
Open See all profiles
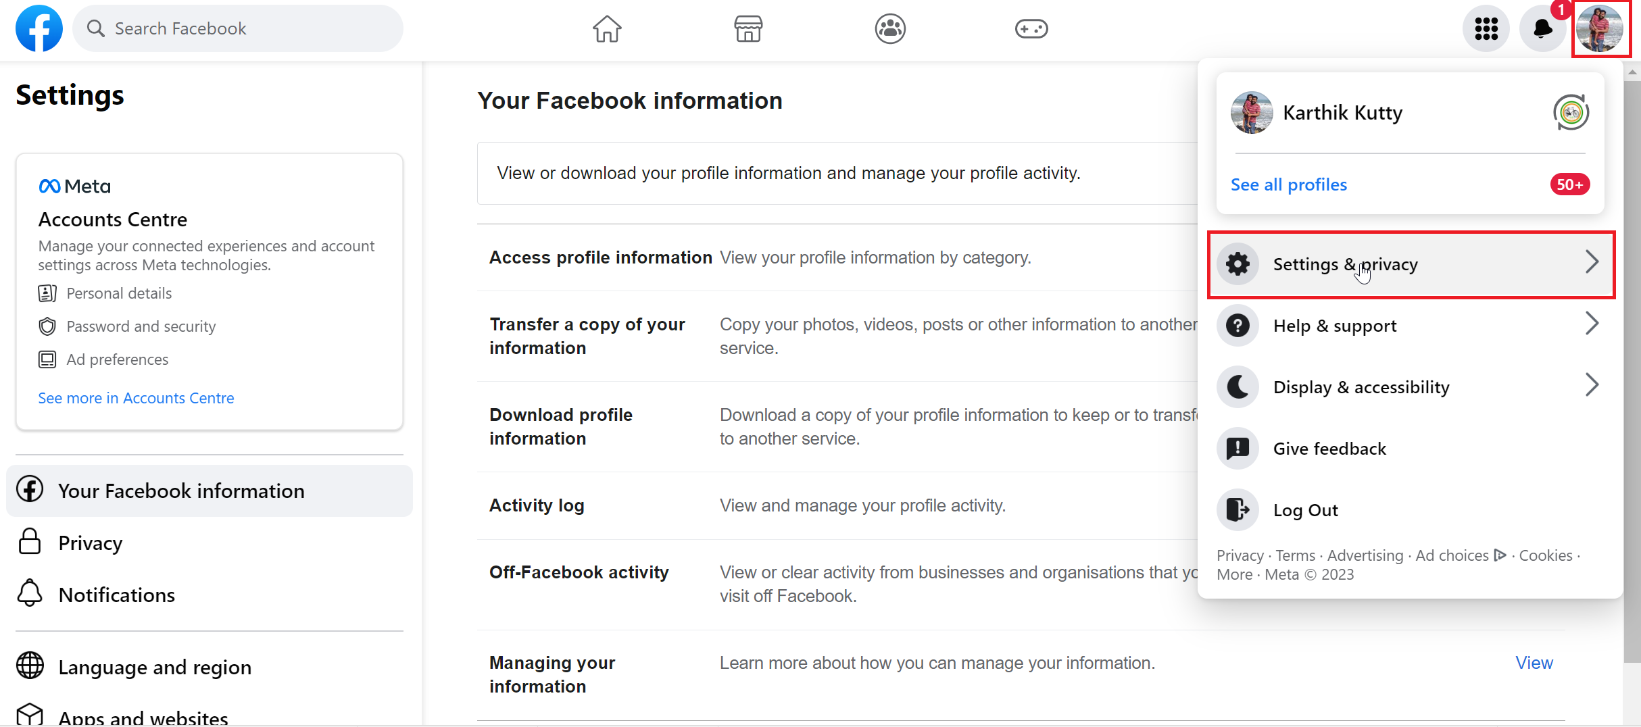pyautogui.click(x=1288, y=184)
